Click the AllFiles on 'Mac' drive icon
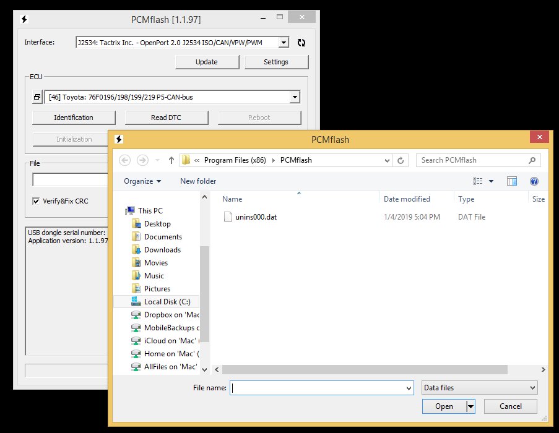 pyautogui.click(x=136, y=367)
